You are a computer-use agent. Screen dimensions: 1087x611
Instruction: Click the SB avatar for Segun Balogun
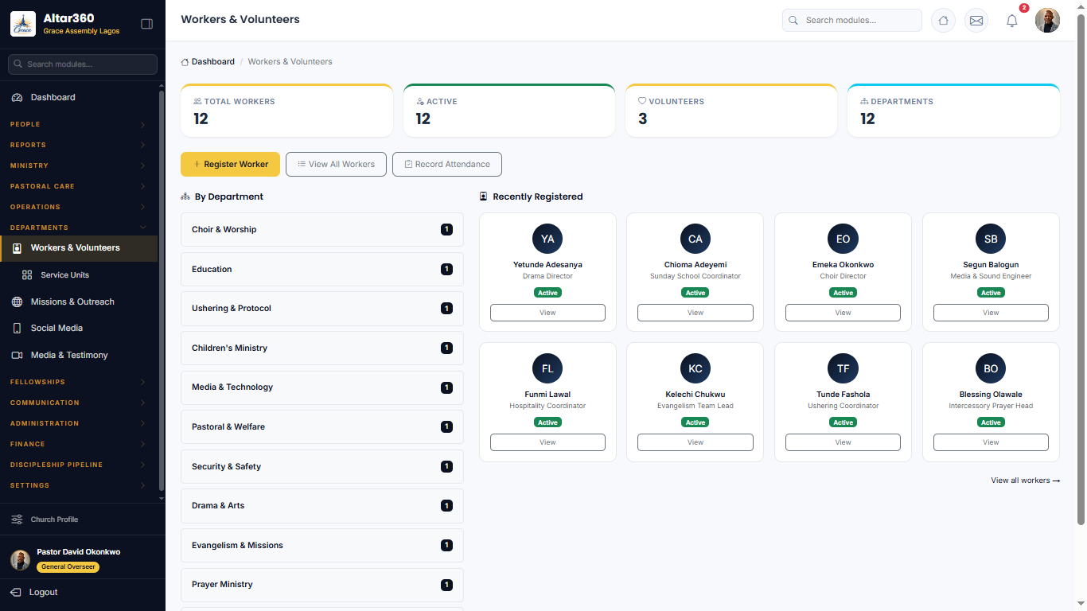click(x=991, y=239)
